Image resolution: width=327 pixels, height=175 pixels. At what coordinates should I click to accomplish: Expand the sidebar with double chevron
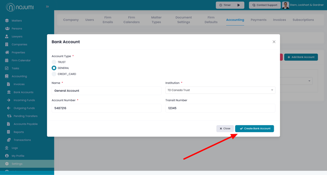(48, 7)
